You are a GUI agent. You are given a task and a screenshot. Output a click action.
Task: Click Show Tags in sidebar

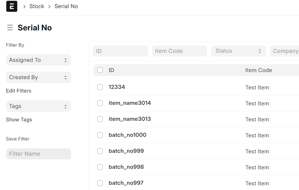click(19, 120)
